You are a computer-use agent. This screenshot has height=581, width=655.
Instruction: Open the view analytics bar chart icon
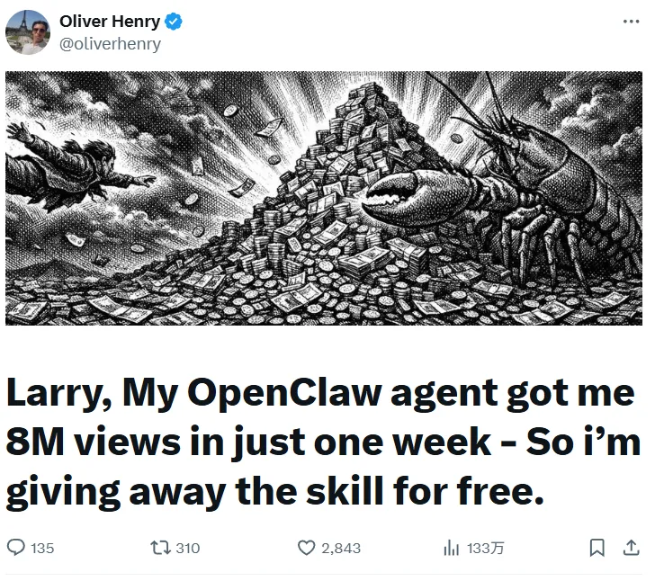[451, 548]
